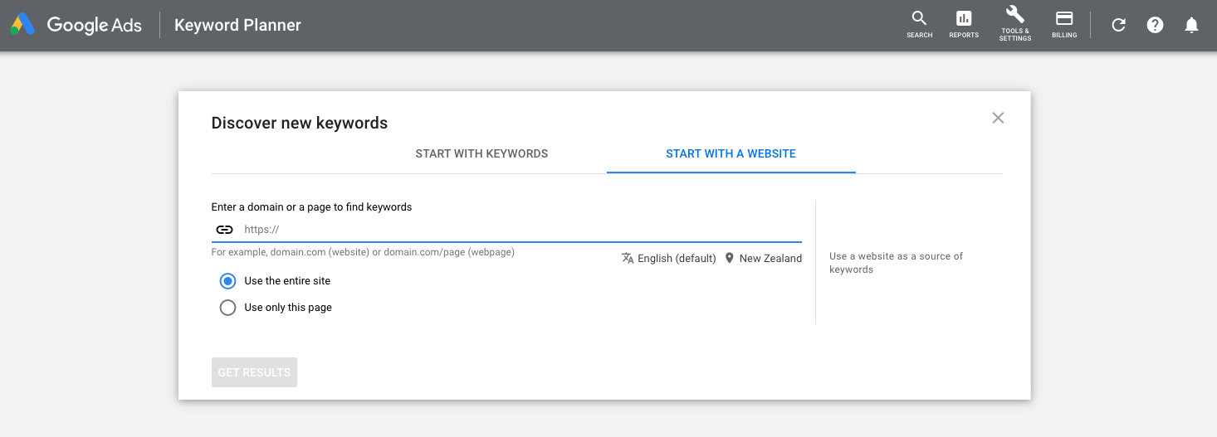The width and height of the screenshot is (1217, 437).
Task: Click the Use a website as a source hint
Action: (896, 263)
